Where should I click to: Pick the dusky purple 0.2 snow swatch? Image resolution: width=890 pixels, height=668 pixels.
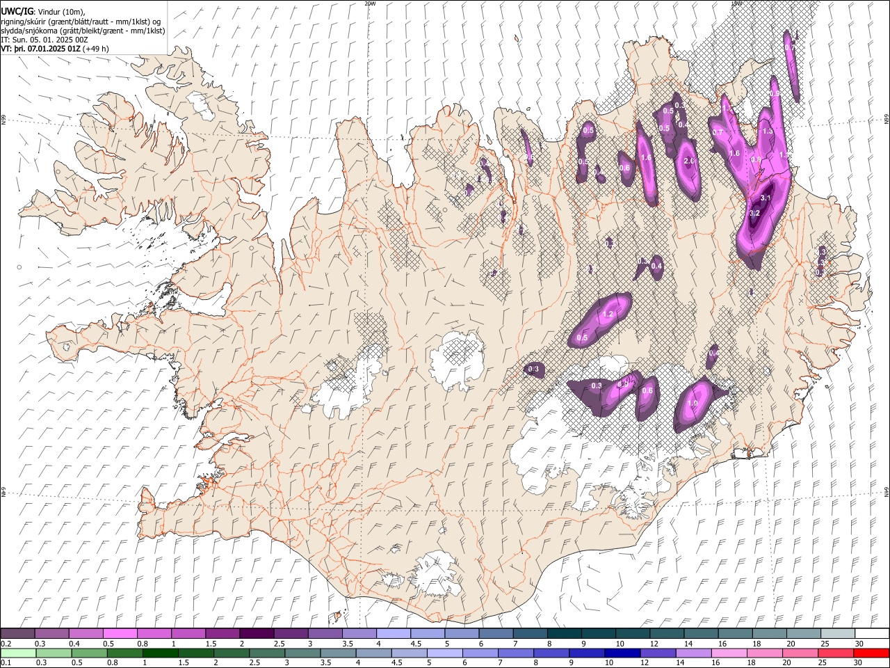tap(18, 634)
